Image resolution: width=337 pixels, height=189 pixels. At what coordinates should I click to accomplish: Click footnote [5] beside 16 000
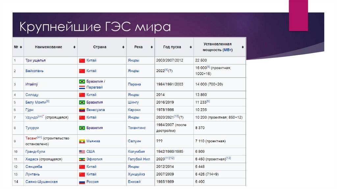pyautogui.click(x=208, y=67)
